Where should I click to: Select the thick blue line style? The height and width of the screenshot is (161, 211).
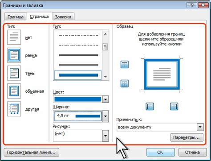click(78, 75)
